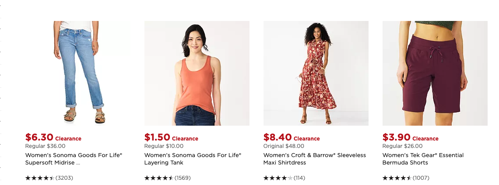
Task: Open the (114) reviews count
Action: (299, 178)
